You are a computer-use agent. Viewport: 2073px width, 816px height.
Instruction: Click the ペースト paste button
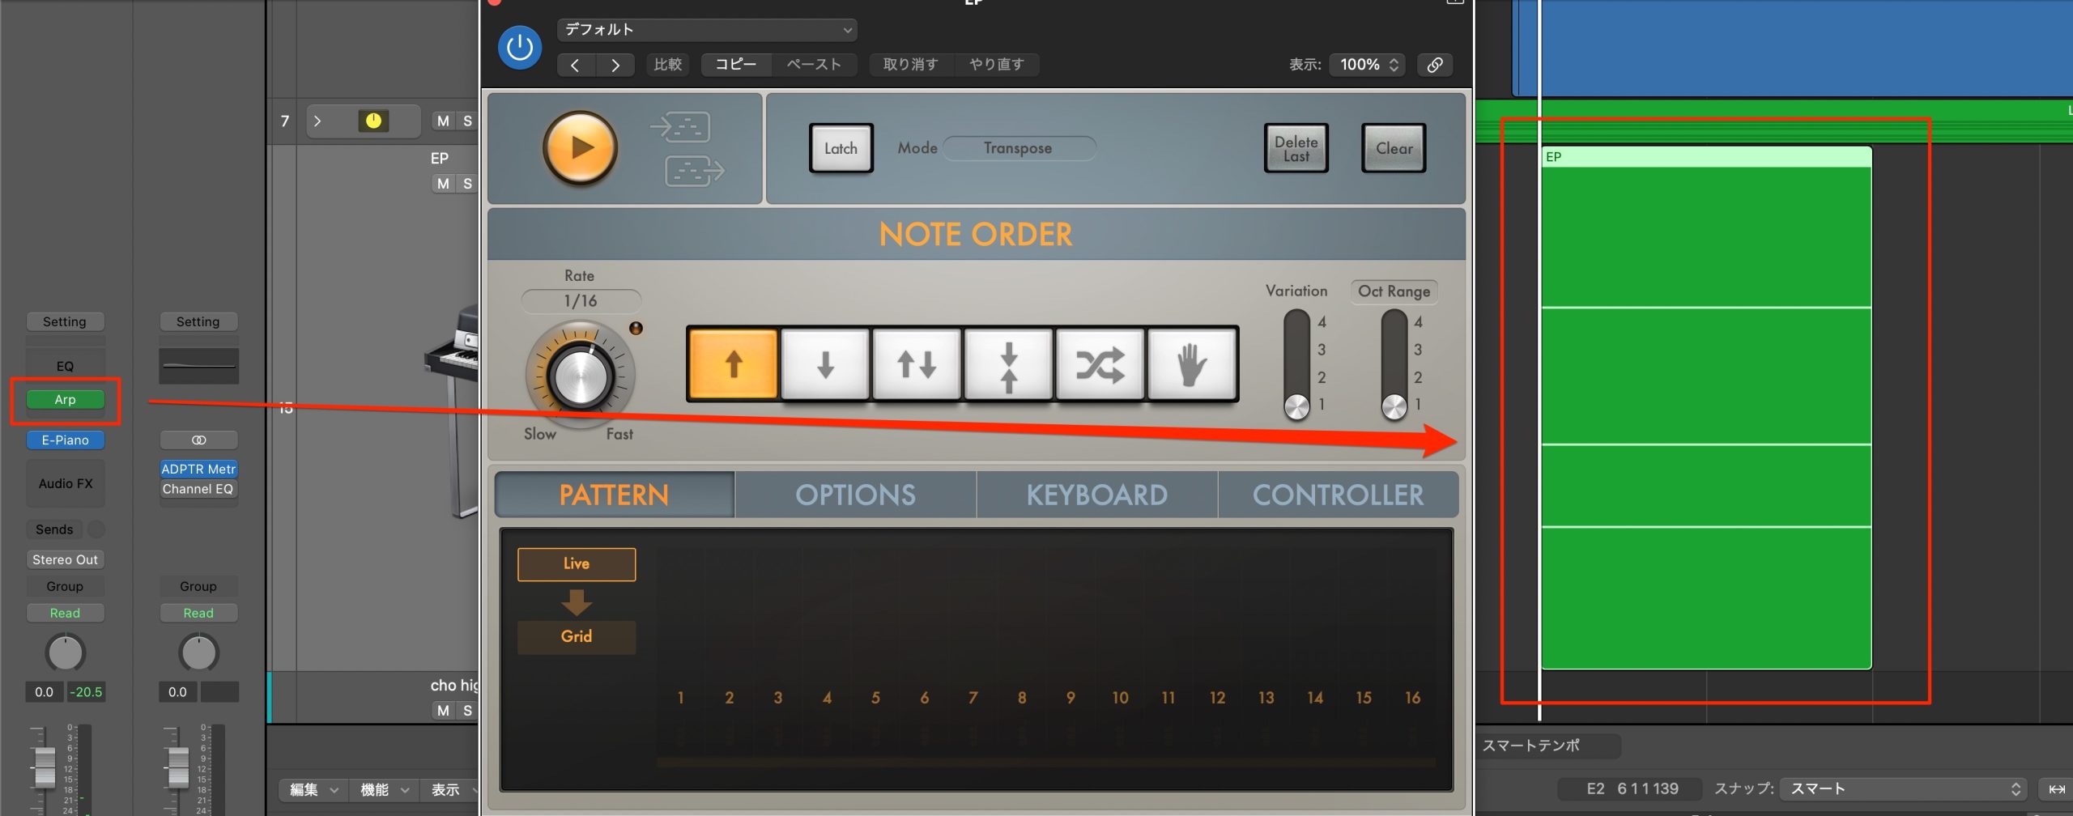814,65
